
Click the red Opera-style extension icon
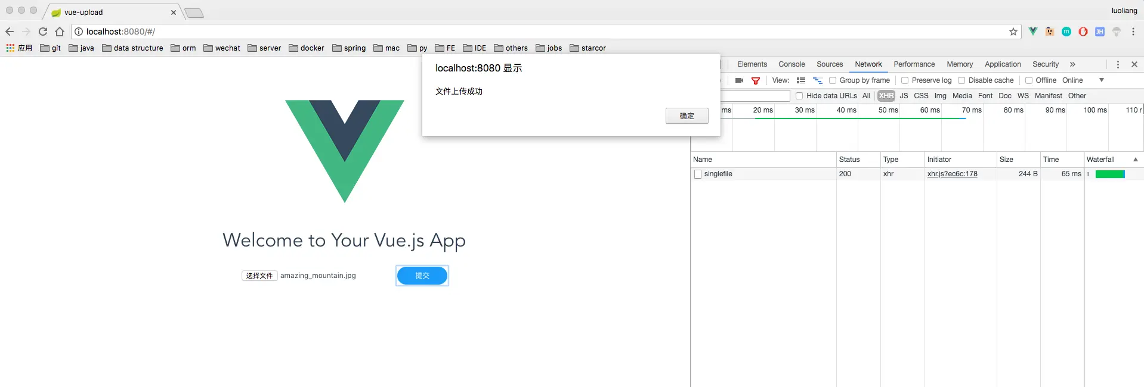[1083, 32]
